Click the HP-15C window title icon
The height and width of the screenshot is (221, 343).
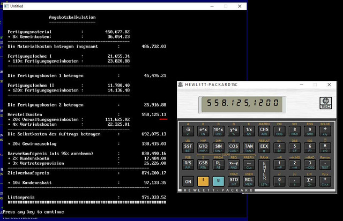click(181, 85)
